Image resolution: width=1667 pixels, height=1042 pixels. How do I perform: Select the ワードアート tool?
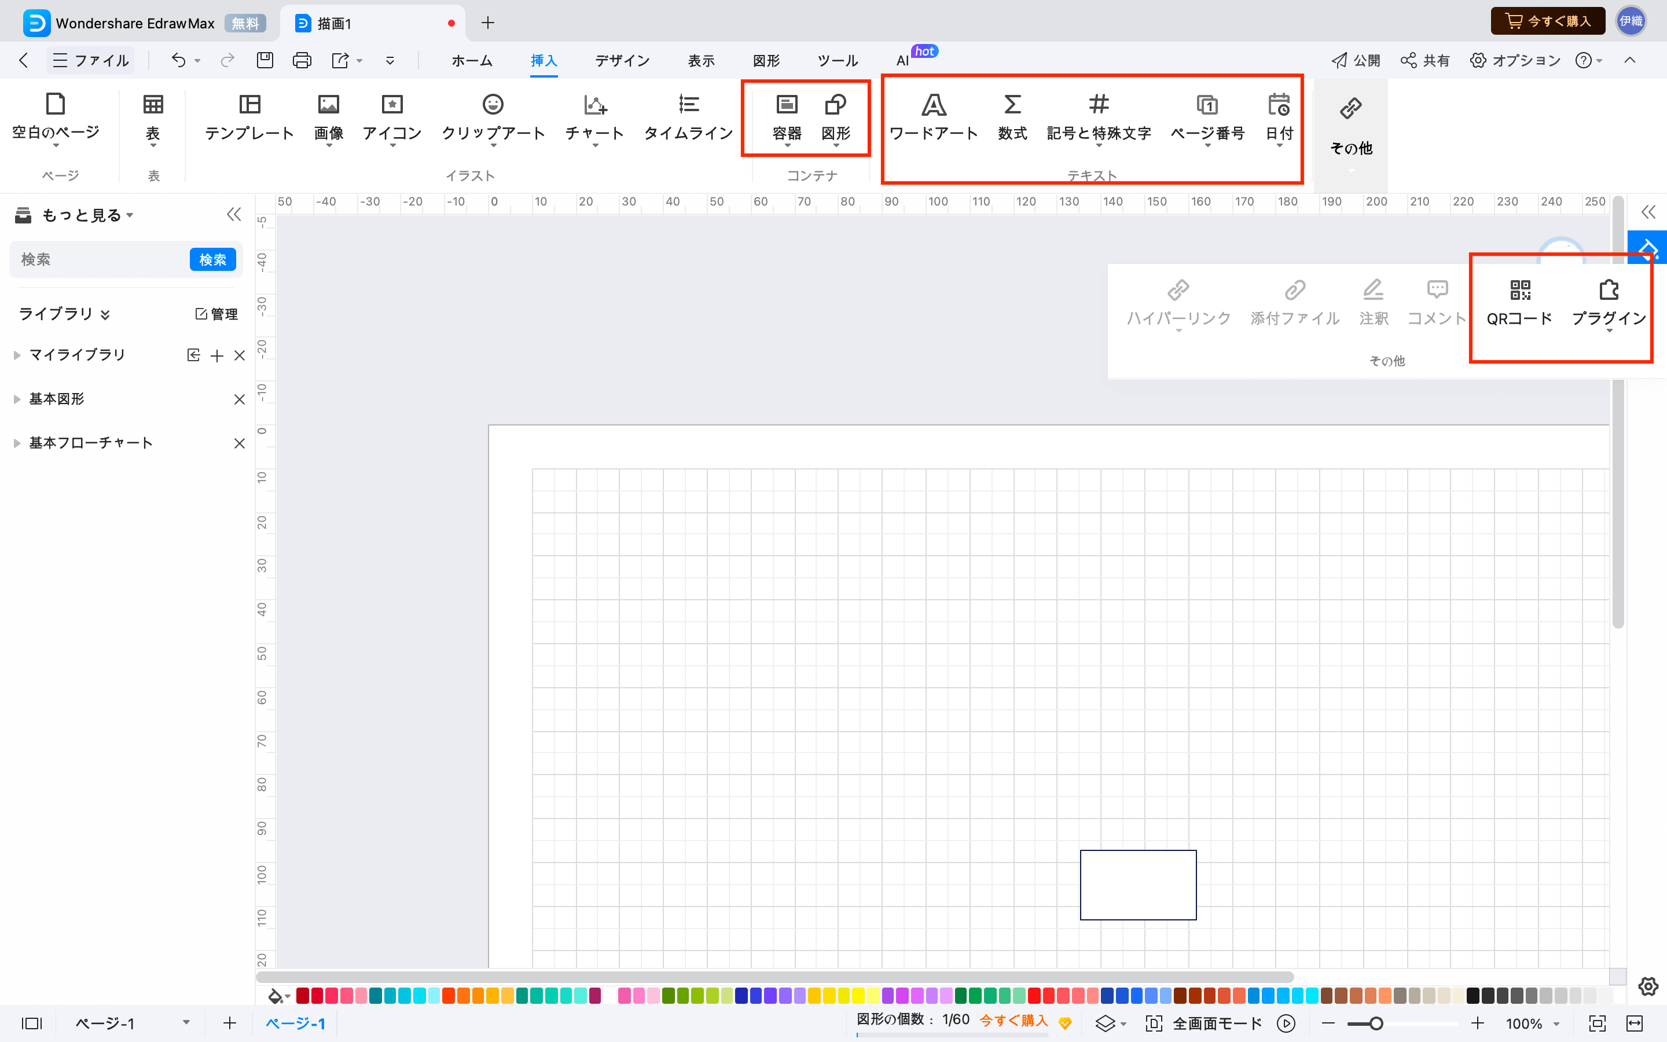[932, 116]
